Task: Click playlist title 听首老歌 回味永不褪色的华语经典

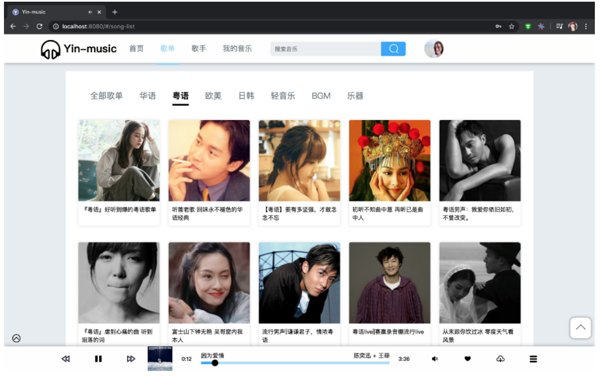Action: (207, 214)
